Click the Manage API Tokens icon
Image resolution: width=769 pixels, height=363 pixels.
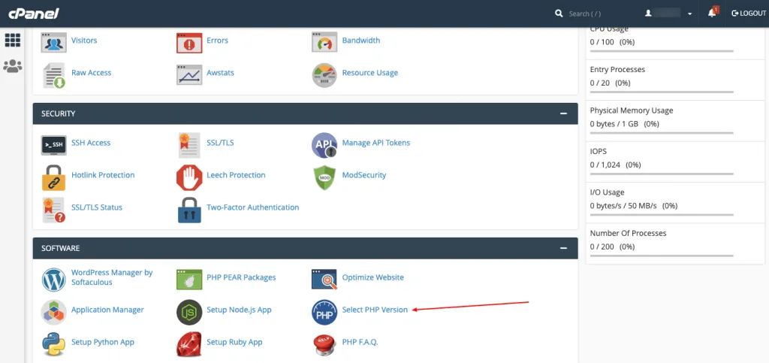[x=324, y=145]
